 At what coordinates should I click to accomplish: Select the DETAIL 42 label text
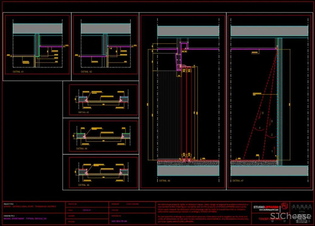click(x=86, y=72)
